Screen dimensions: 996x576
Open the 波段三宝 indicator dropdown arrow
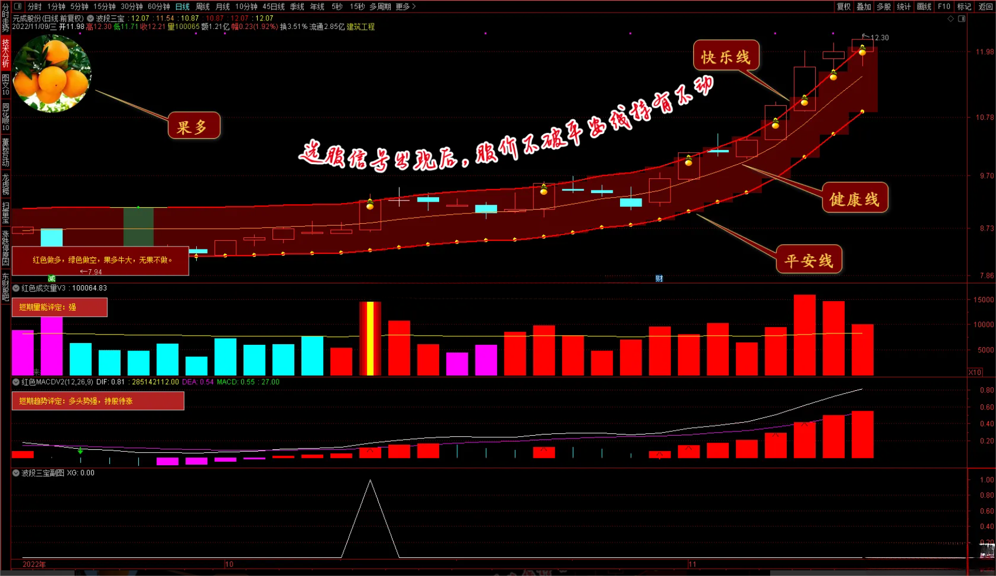pyautogui.click(x=90, y=18)
